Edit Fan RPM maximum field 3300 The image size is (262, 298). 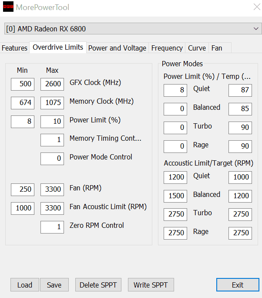point(52,190)
